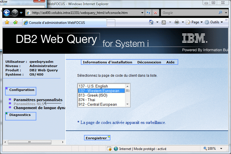The height and width of the screenshot is (154, 231).
Task: Minimize the WebFOCUS browser window
Action: click(206, 3)
